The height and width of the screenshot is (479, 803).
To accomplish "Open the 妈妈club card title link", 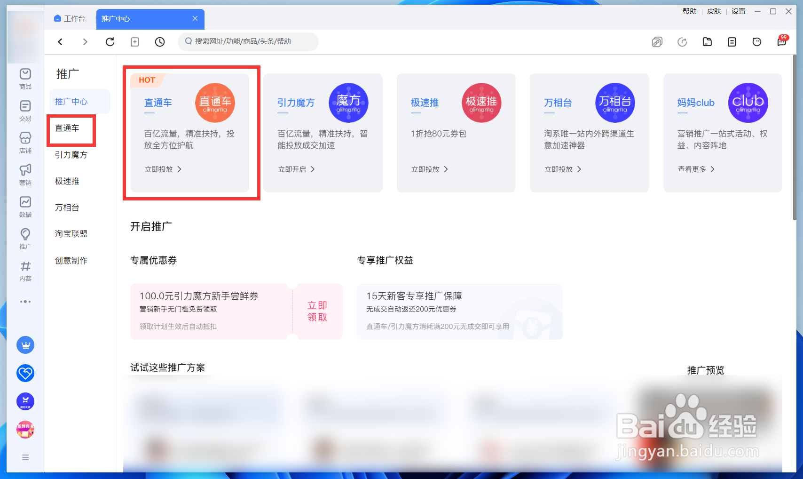I will 696,103.
